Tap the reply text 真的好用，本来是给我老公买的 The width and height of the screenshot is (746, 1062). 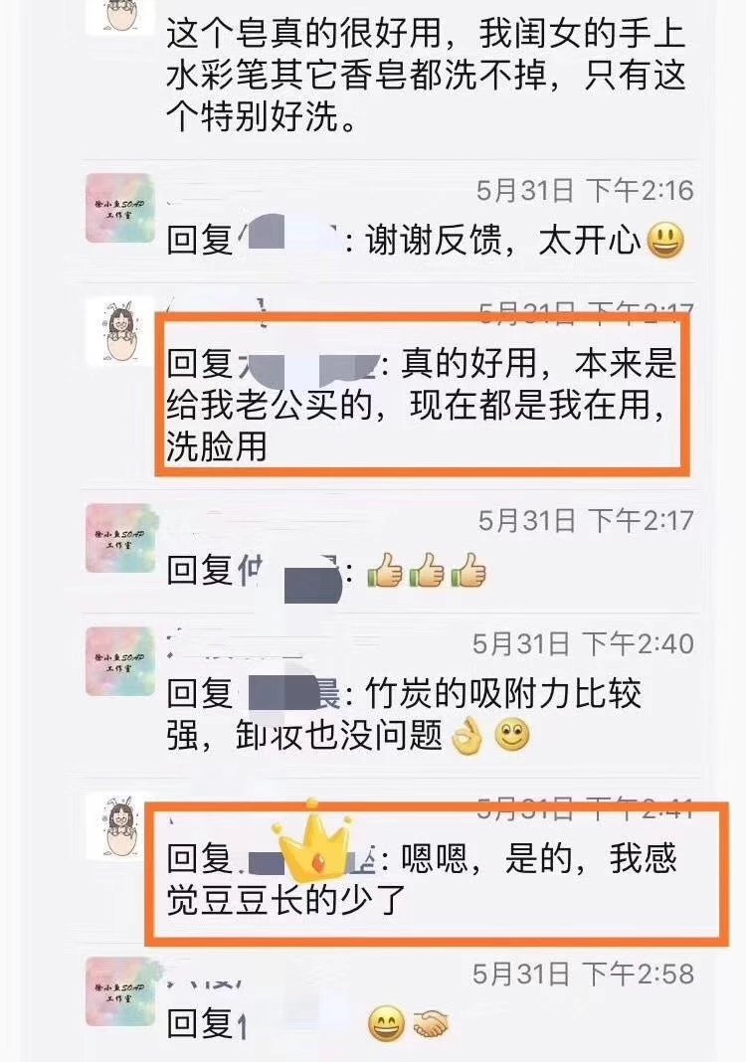(422, 405)
